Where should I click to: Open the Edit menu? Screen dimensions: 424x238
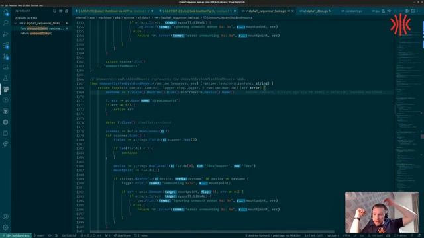(6, 5)
